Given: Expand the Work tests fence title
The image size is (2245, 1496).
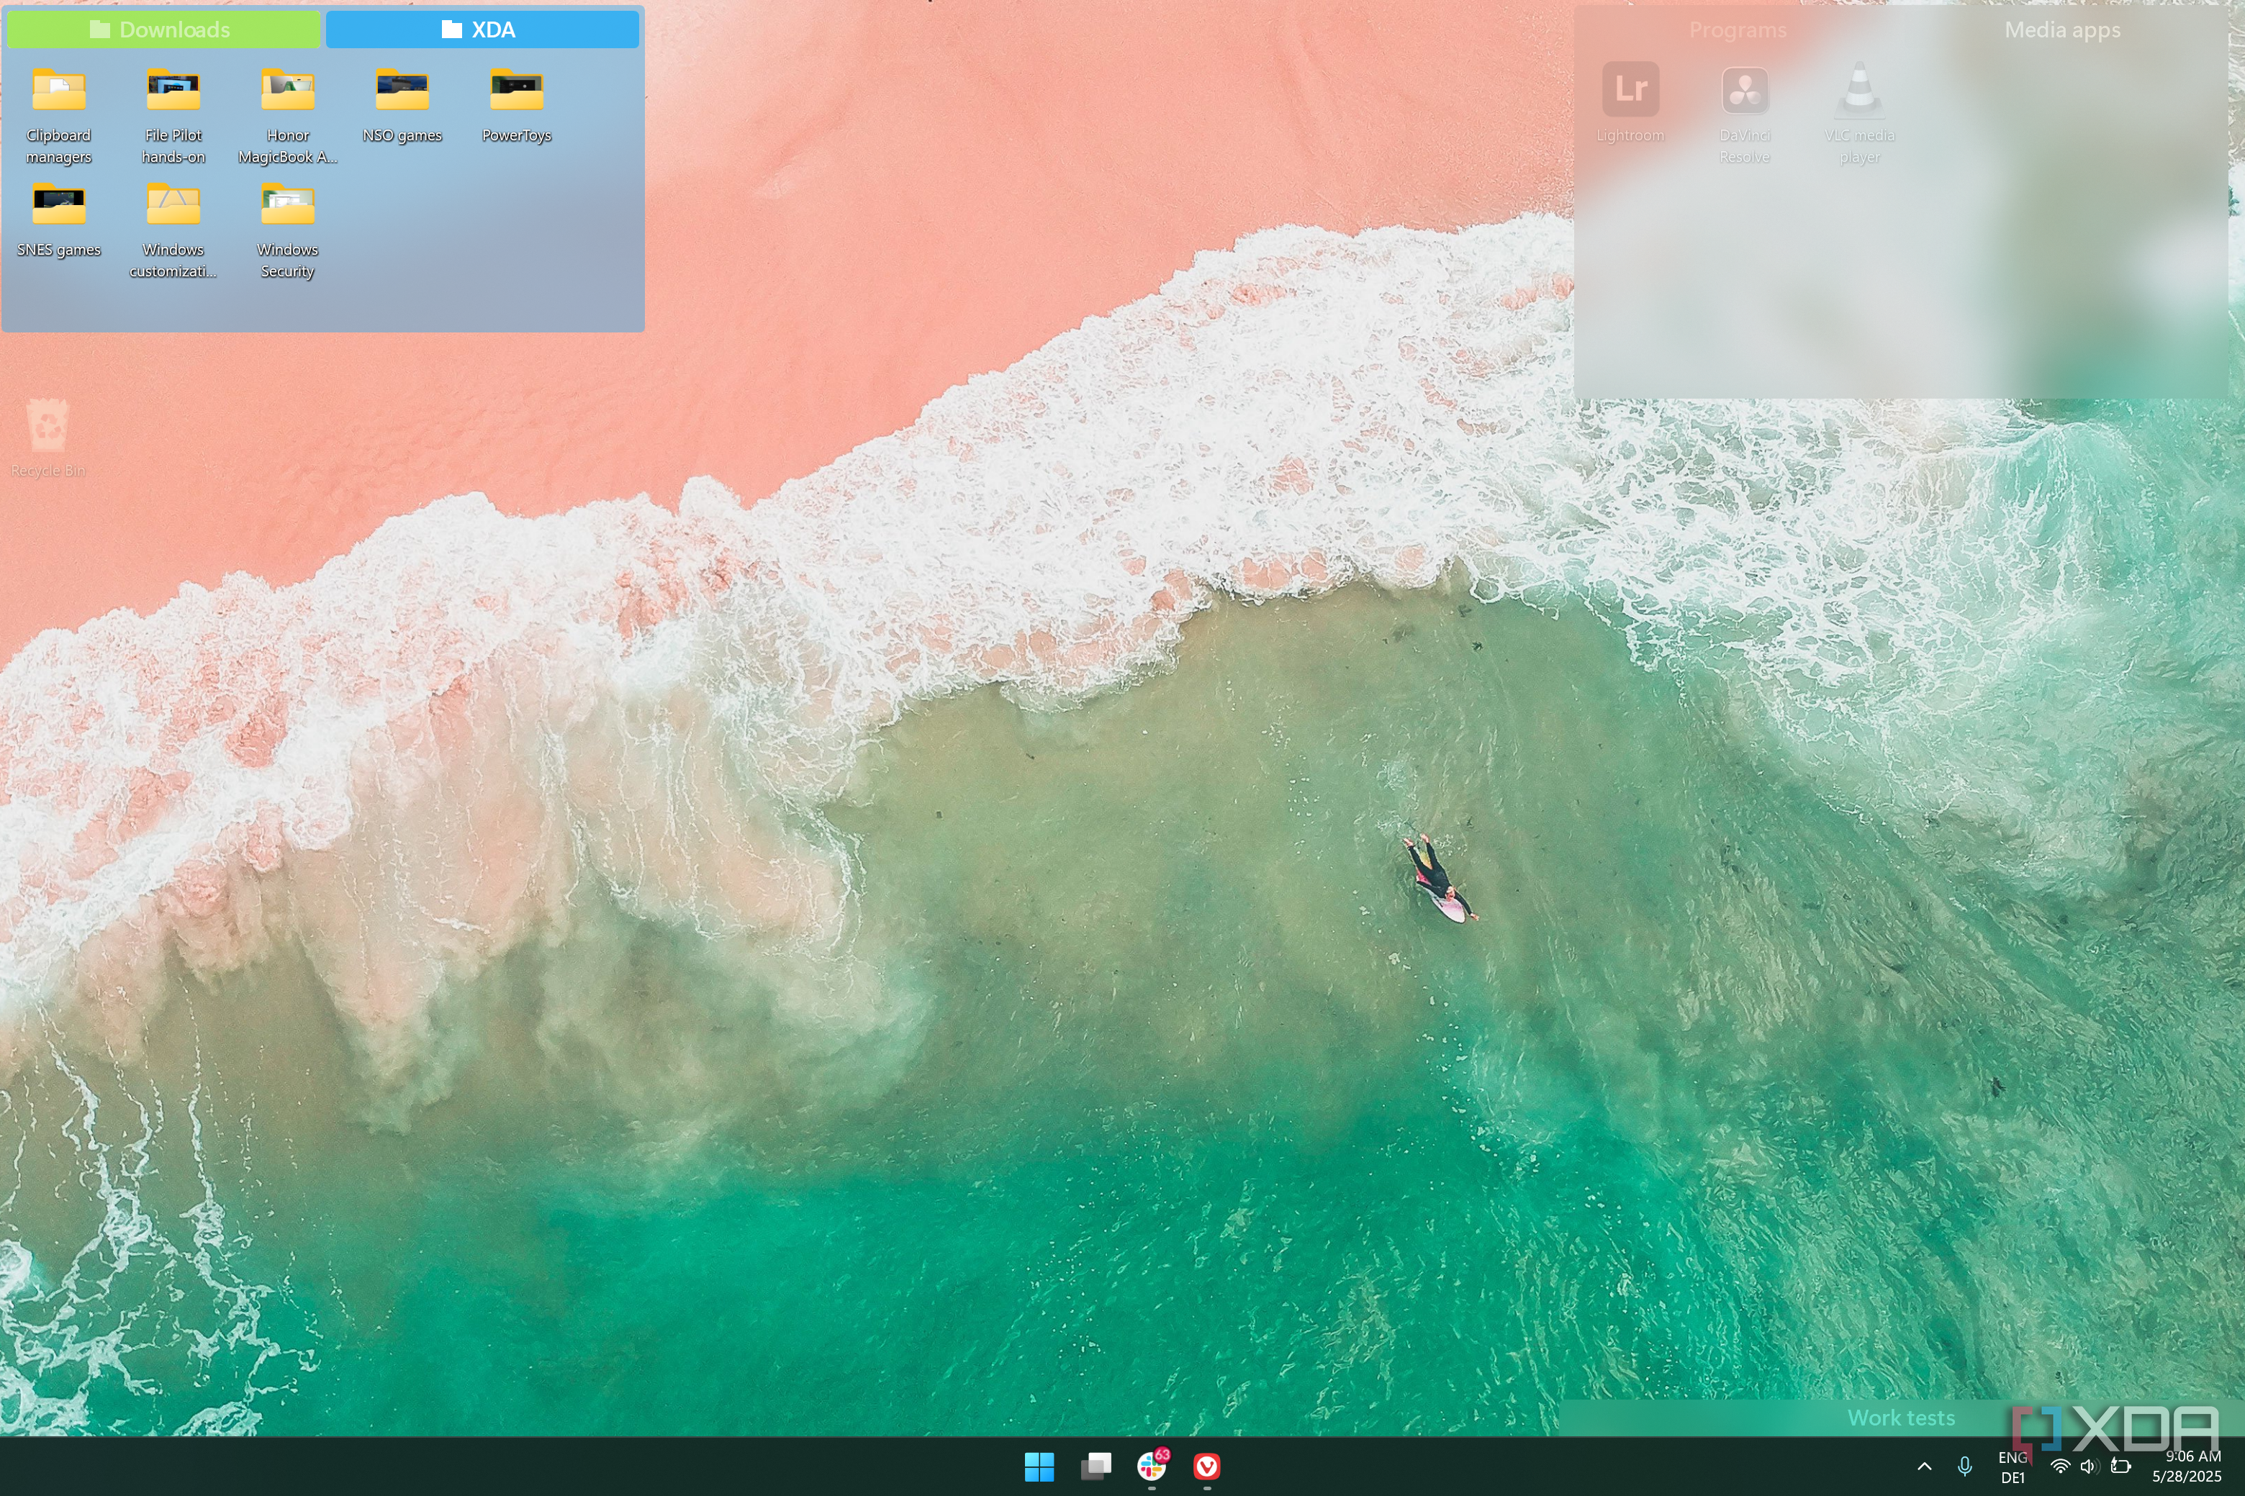Looking at the screenshot, I should point(1900,1418).
